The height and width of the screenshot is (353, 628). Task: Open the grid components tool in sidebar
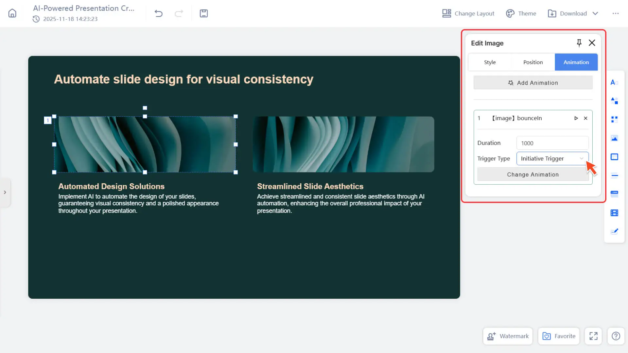point(614,119)
